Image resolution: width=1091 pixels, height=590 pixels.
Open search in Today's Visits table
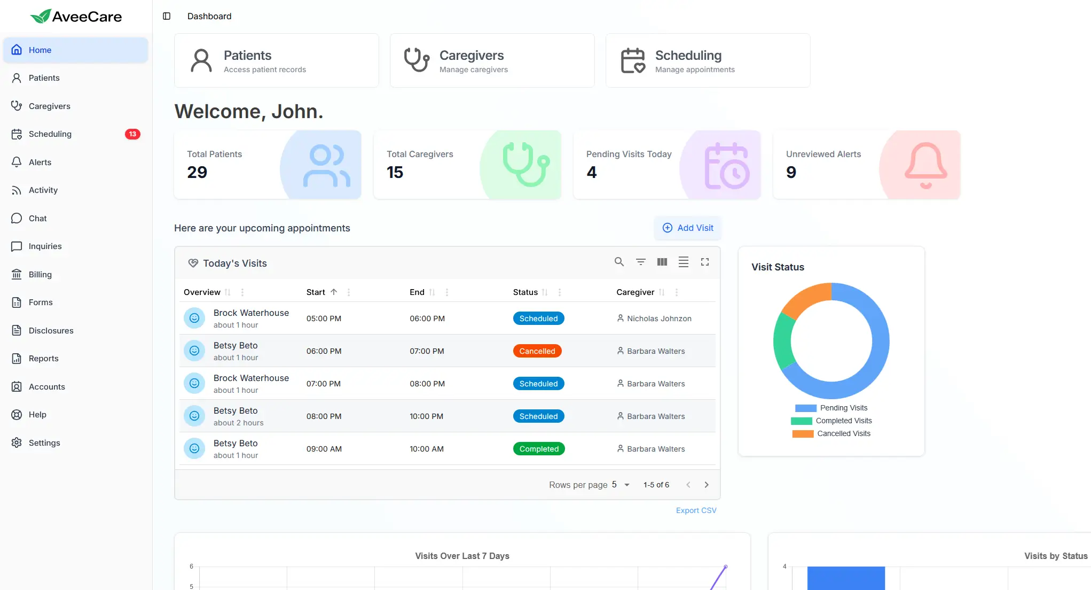pos(619,262)
